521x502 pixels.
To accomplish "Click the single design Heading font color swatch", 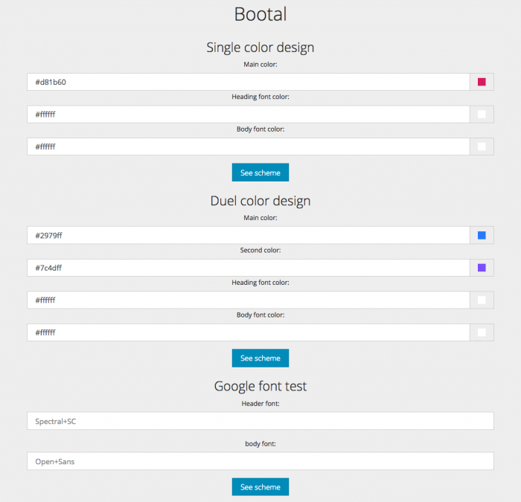I will [x=482, y=115].
